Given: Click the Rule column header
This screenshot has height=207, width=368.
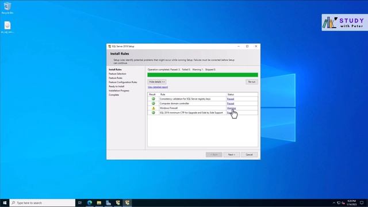Looking at the screenshot, I should 163,94.
